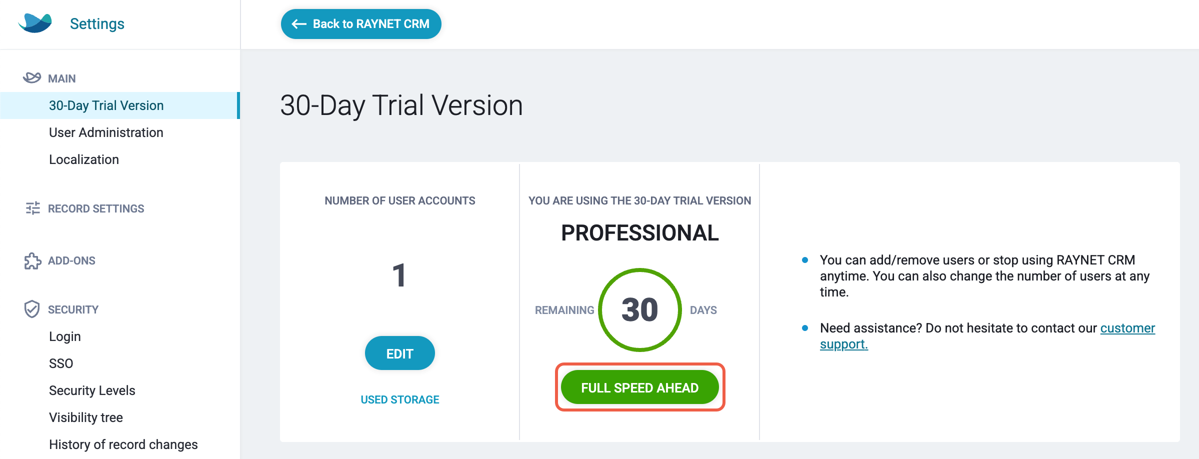This screenshot has width=1199, height=459.
Task: Open User Administration settings
Action: click(x=106, y=132)
